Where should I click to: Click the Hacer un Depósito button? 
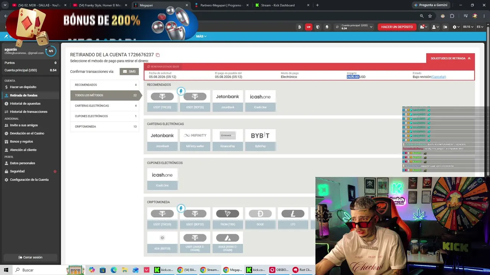tap(397, 27)
